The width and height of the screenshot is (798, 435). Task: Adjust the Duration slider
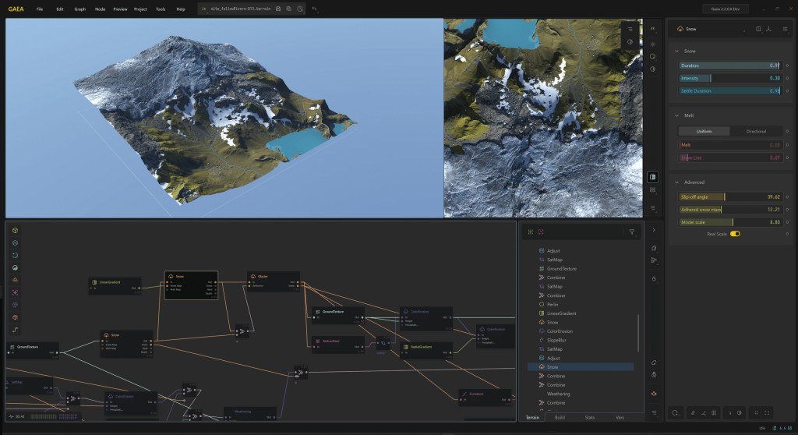click(x=729, y=65)
